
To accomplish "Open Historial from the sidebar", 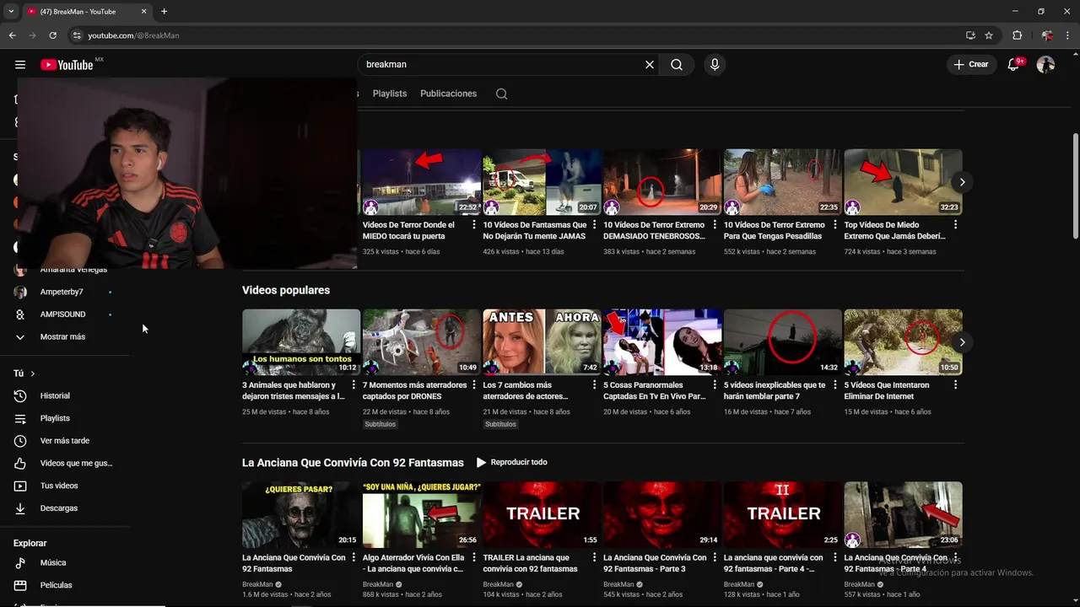I will point(55,395).
